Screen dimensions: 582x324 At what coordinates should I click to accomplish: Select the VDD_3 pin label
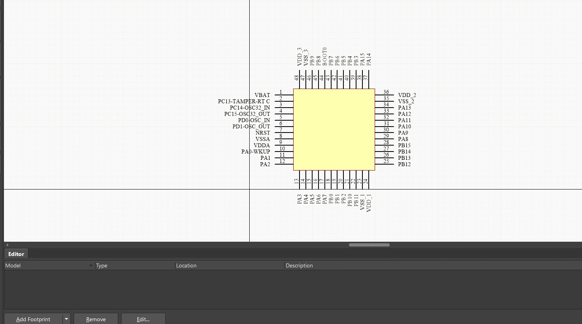coord(300,57)
